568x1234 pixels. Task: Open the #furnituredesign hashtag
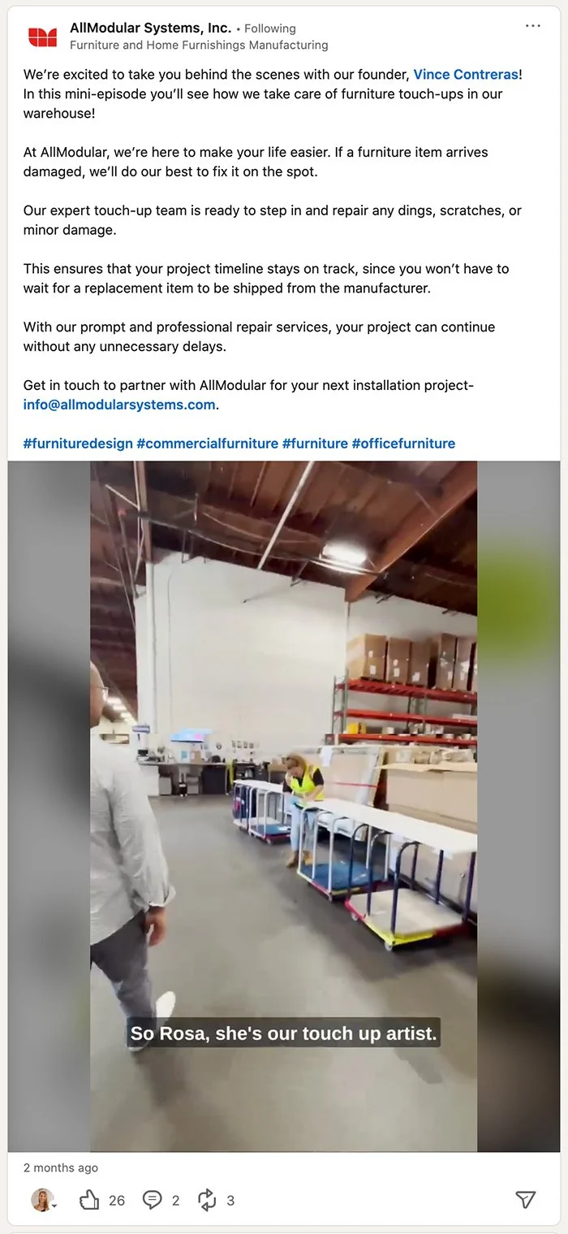coord(78,444)
